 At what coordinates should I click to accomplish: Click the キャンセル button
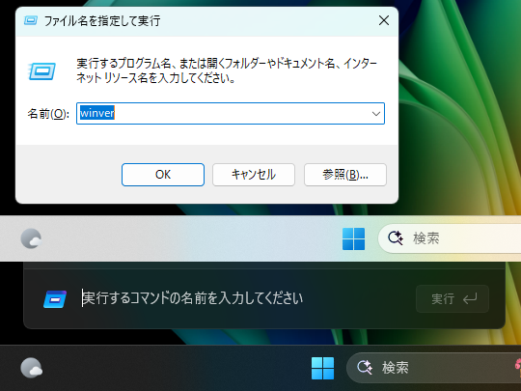(254, 175)
